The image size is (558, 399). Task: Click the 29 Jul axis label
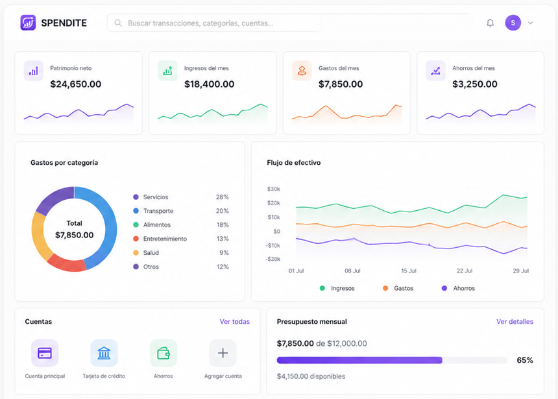point(520,271)
